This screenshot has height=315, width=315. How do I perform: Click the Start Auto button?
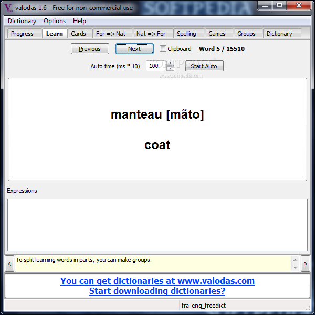[x=204, y=66]
